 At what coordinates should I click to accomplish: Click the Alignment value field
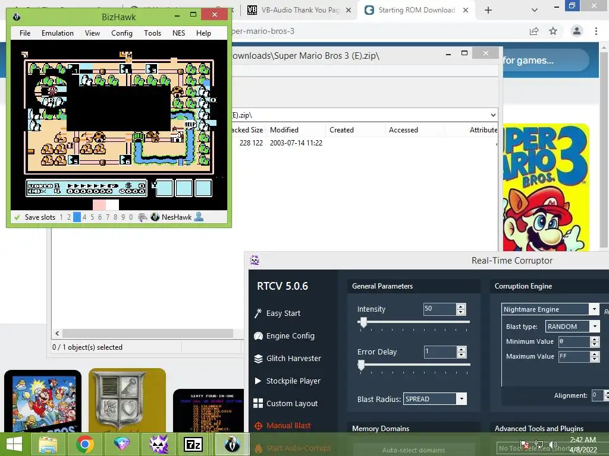pos(597,395)
